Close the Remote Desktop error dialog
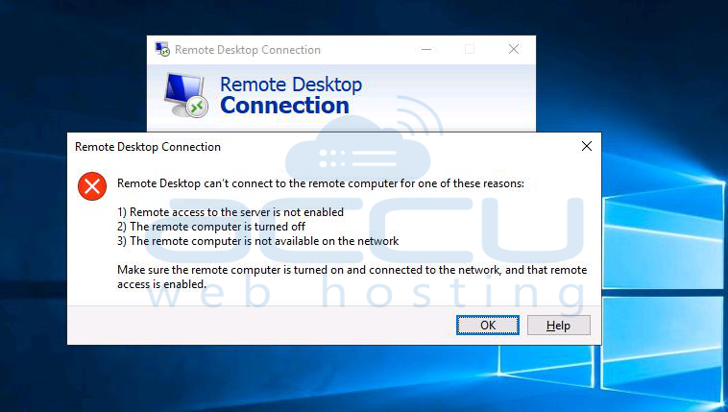728x412 pixels. 587,146
